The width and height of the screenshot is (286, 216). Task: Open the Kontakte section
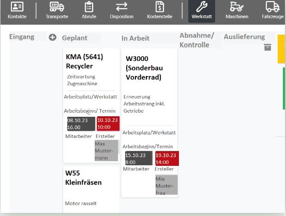tap(17, 10)
